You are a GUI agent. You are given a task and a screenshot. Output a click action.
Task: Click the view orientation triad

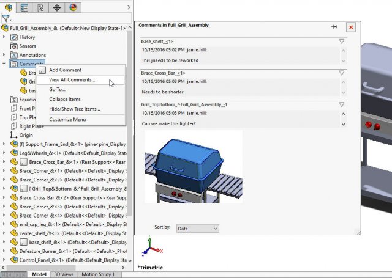pyautogui.click(x=152, y=247)
